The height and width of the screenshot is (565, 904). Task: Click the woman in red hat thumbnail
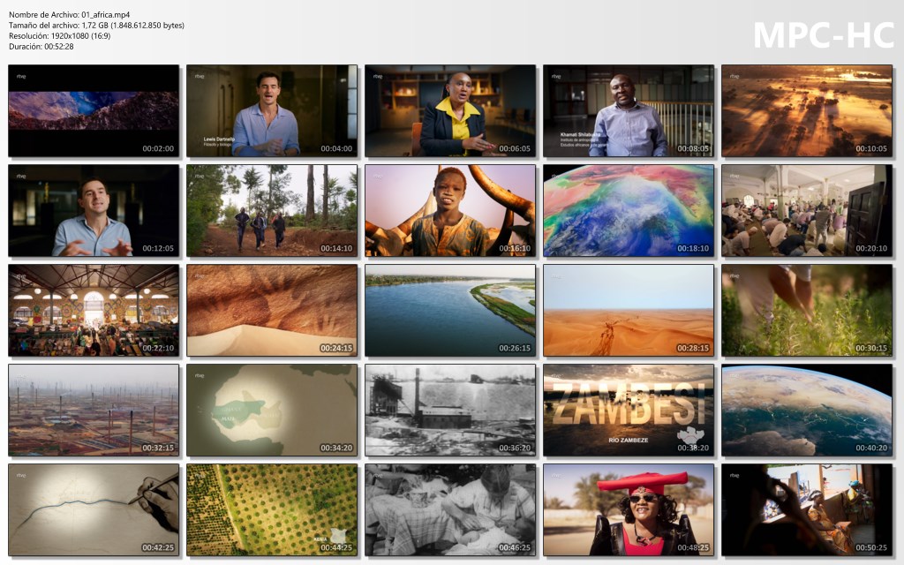[x=629, y=509]
